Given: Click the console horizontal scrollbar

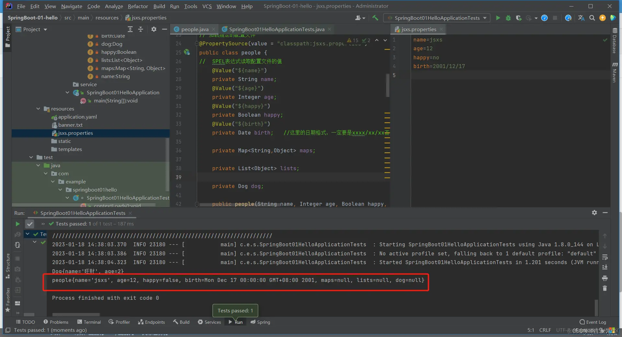Looking at the screenshot, I should 76,315.
